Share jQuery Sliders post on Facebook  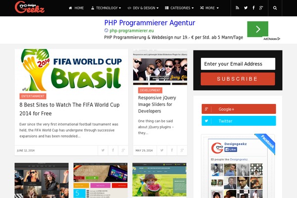coord(172,150)
